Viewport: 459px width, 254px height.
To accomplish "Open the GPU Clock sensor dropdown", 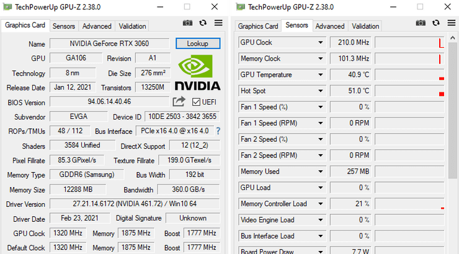I will tap(321, 43).
